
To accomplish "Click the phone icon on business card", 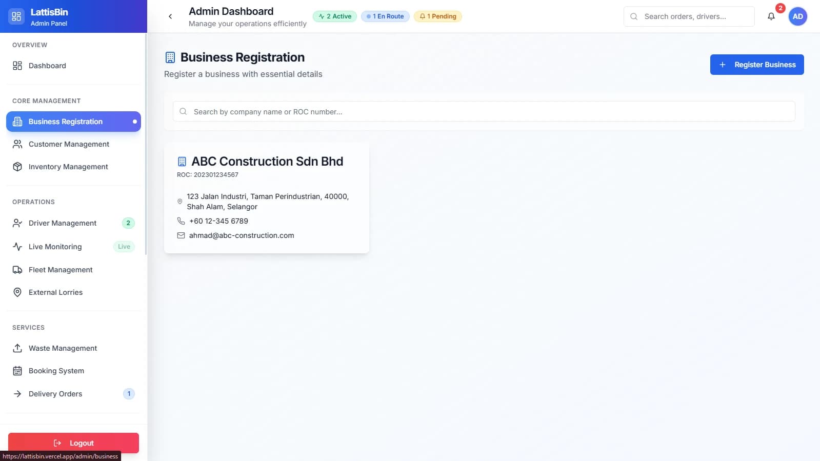I will pos(181,221).
